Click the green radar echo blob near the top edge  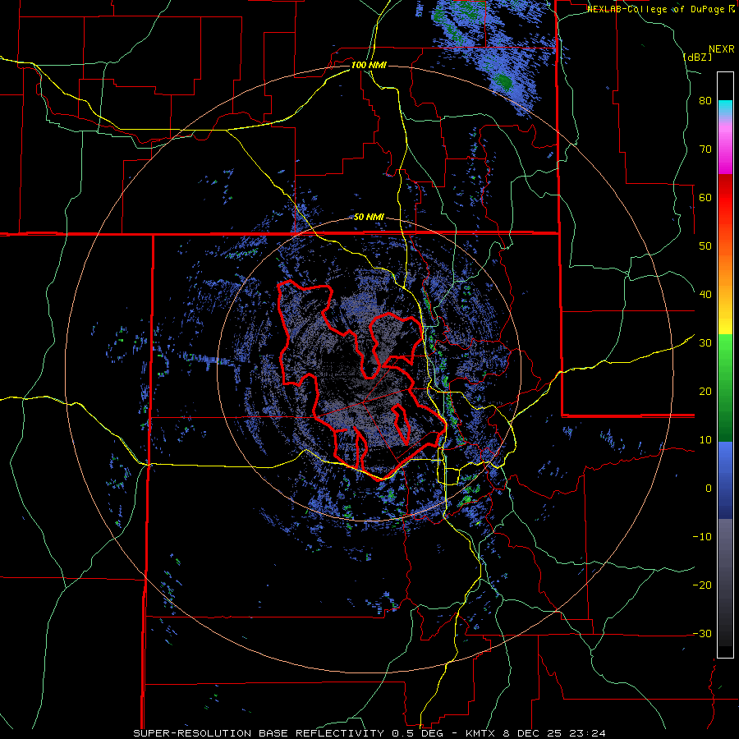point(503,81)
